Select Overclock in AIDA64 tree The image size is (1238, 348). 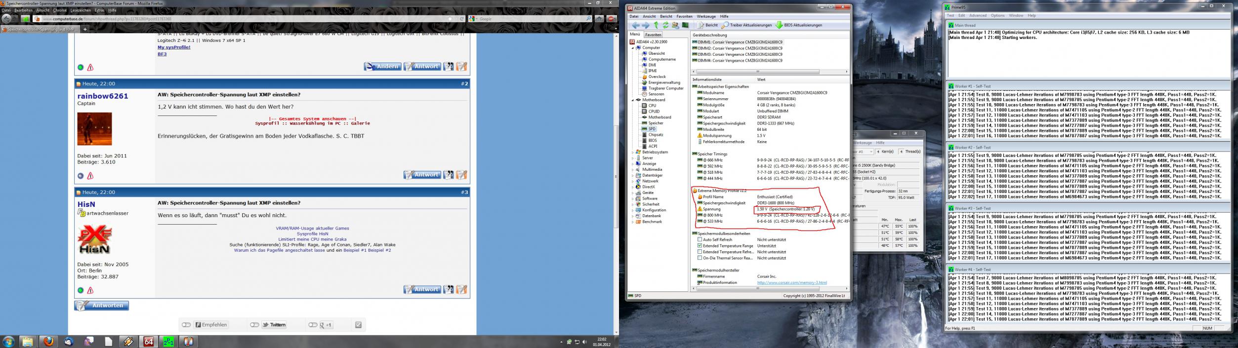pos(654,77)
